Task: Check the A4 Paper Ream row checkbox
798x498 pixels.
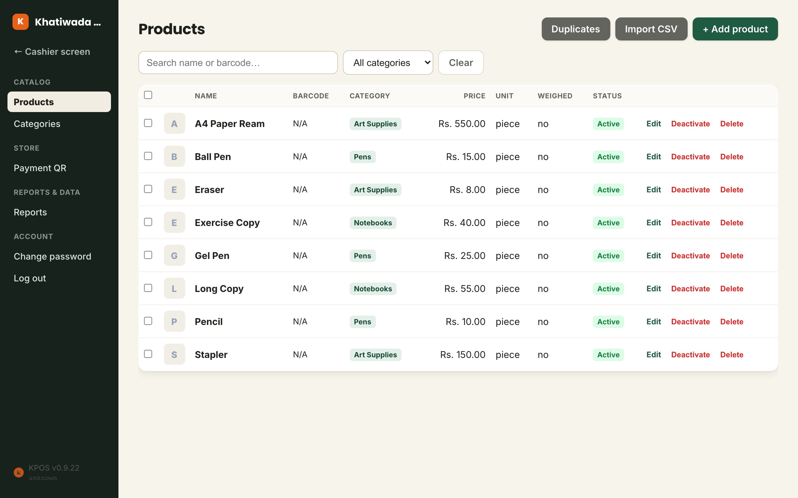Action: coord(148,123)
